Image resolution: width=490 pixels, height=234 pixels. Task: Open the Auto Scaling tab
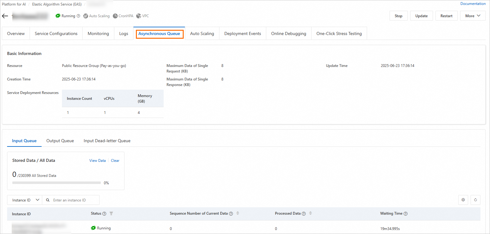click(202, 33)
